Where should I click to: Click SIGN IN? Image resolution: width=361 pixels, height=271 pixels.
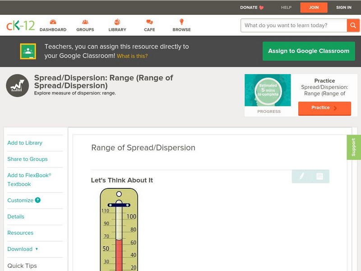[x=344, y=7]
